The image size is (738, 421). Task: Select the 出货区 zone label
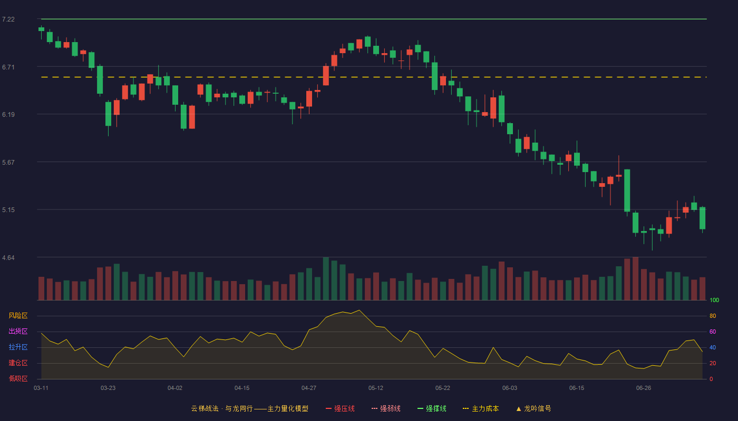18,332
